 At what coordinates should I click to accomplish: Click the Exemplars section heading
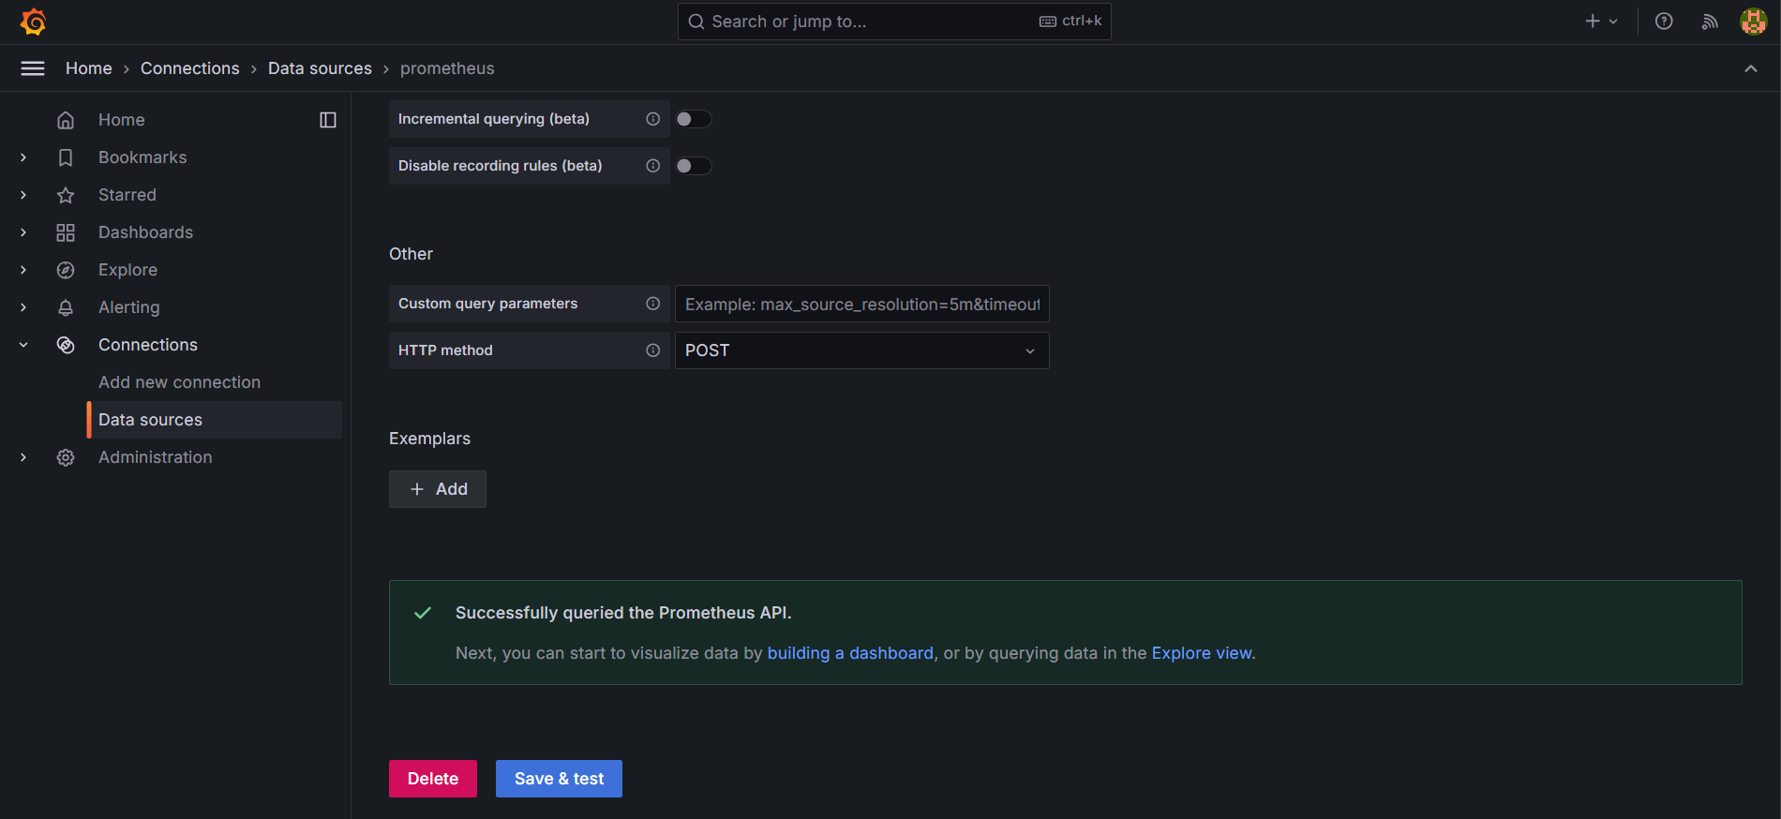429,439
